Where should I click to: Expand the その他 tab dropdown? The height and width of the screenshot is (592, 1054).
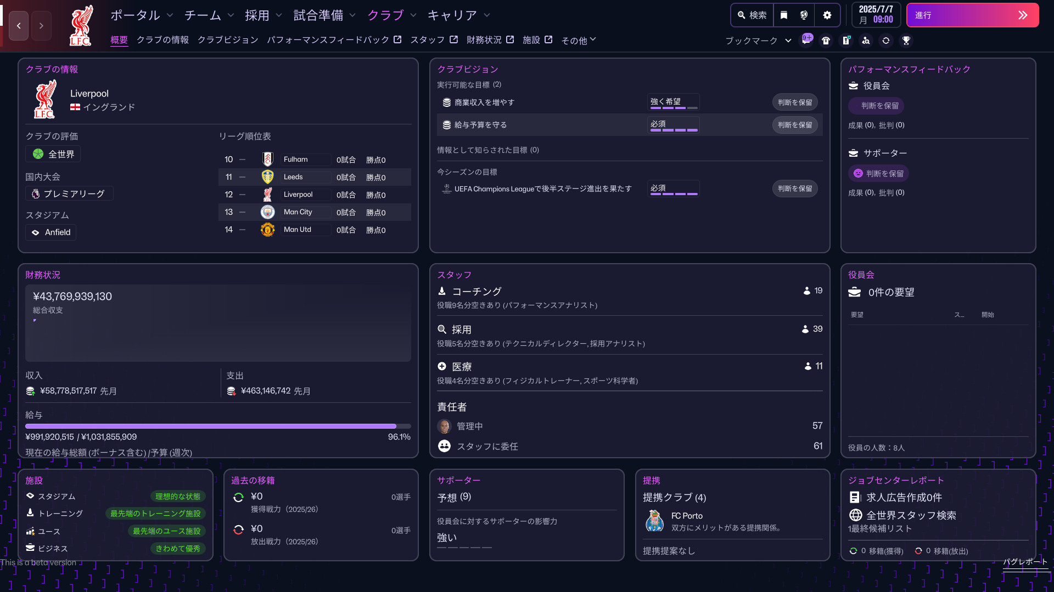[x=579, y=40]
